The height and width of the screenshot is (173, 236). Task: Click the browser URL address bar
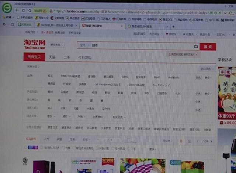click(x=131, y=12)
